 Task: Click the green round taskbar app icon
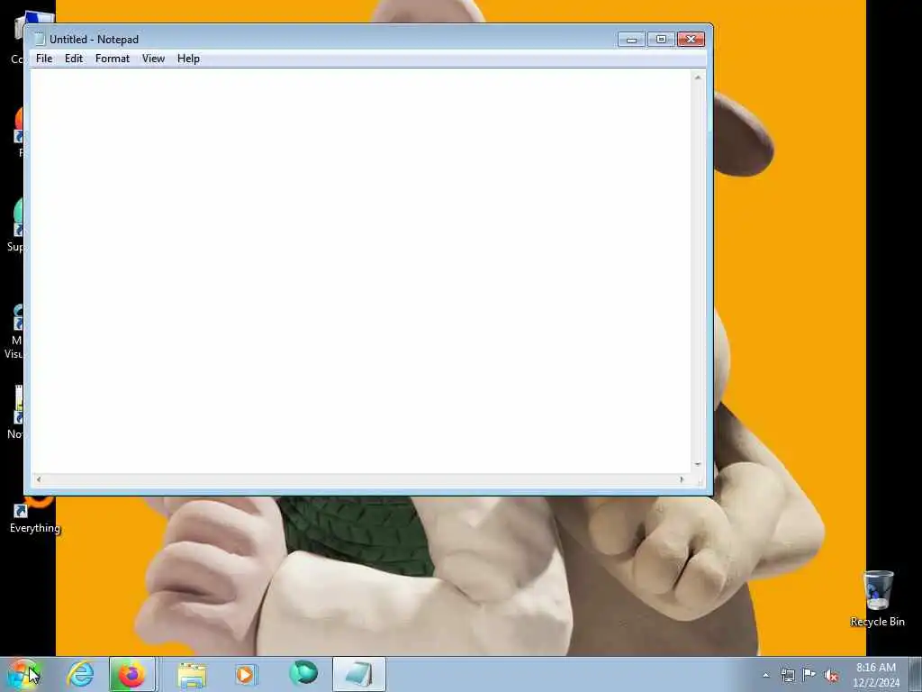pos(303,673)
